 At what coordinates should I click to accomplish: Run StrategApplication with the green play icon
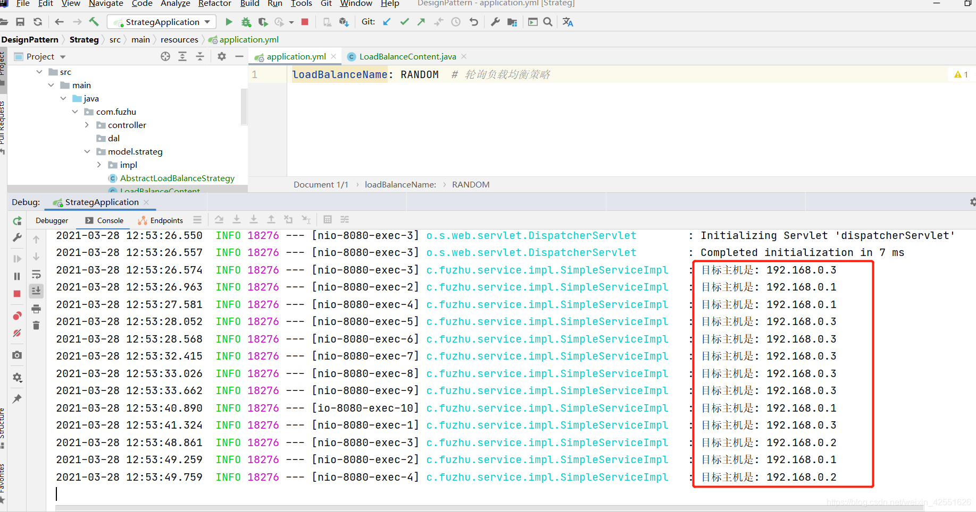tap(229, 22)
